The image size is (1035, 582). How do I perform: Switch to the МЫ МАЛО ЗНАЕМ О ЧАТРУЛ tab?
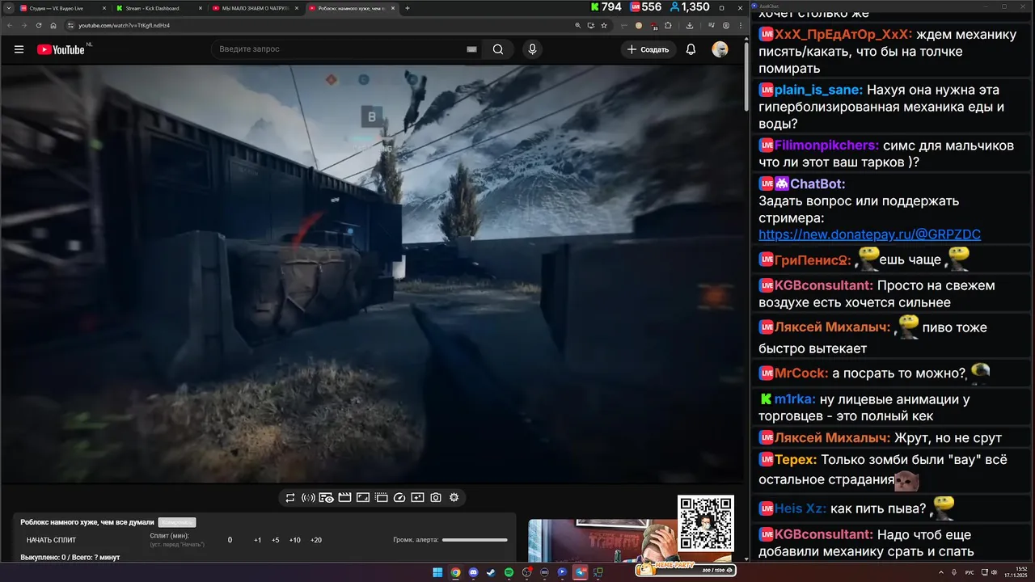tap(255, 8)
